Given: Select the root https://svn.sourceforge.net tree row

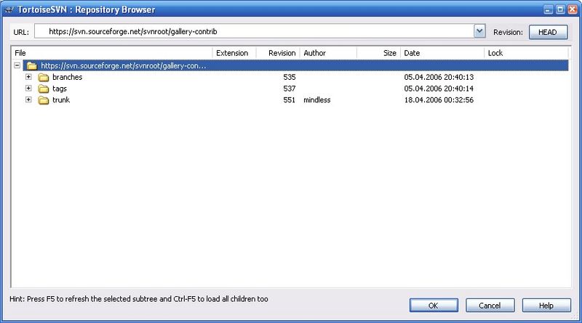Looking at the screenshot, I should pyautogui.click(x=295, y=65).
